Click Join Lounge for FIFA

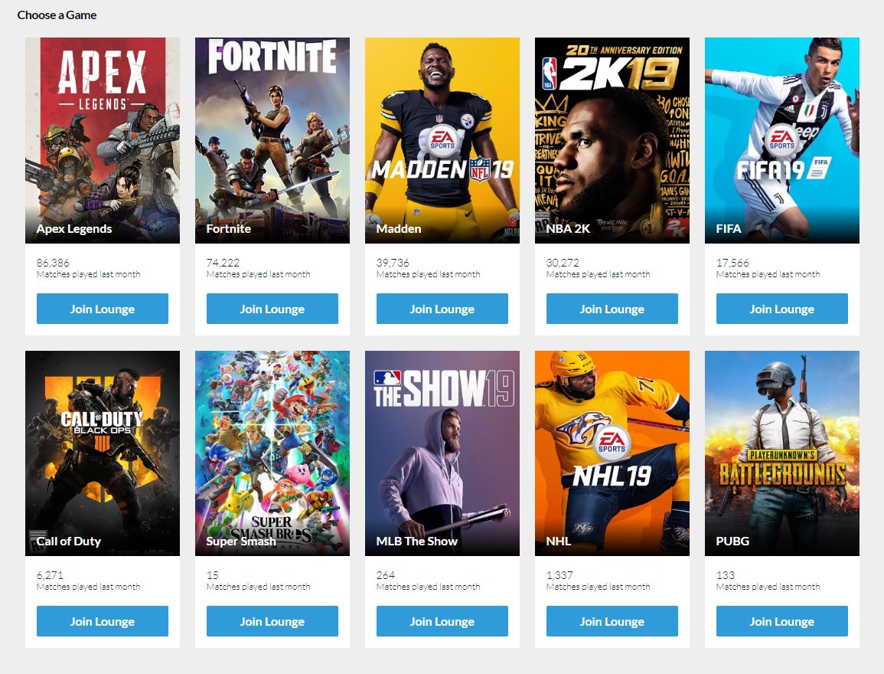point(782,309)
